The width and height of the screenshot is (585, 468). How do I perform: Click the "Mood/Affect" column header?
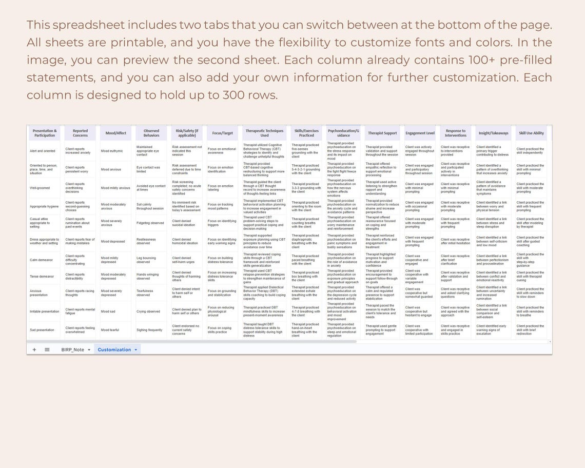pos(115,133)
